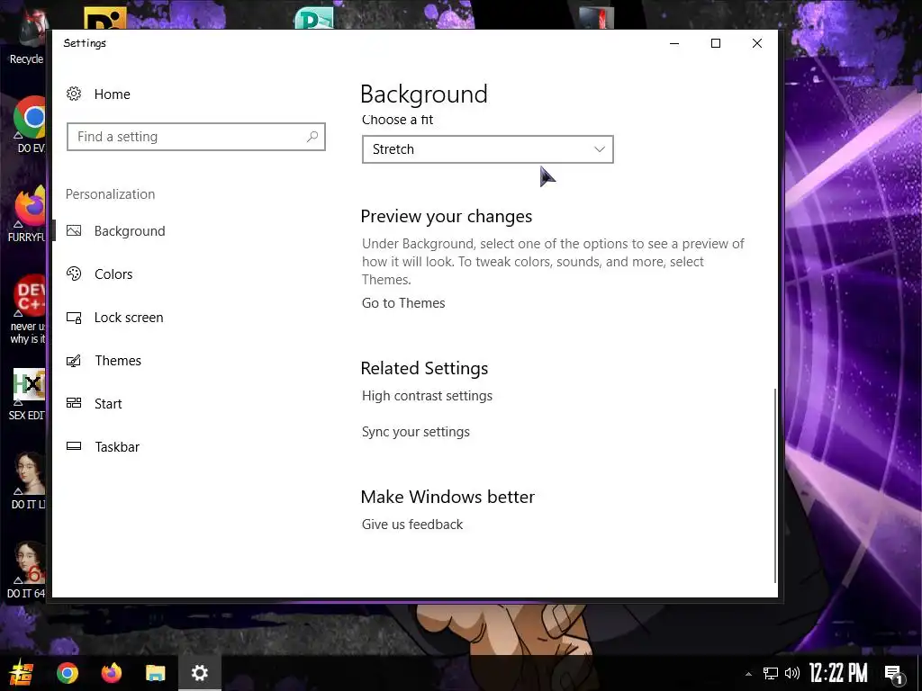Select the Lock screen icon
Screen dimensions: 922x691
tap(74, 318)
